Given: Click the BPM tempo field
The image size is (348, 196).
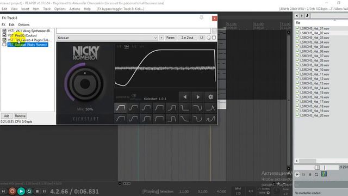Looking at the screenshot, I should [238, 191].
